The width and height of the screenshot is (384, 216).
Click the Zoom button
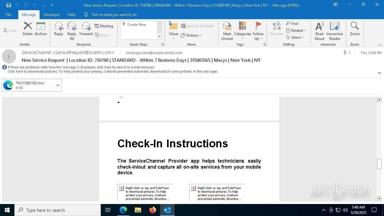pos(355,29)
